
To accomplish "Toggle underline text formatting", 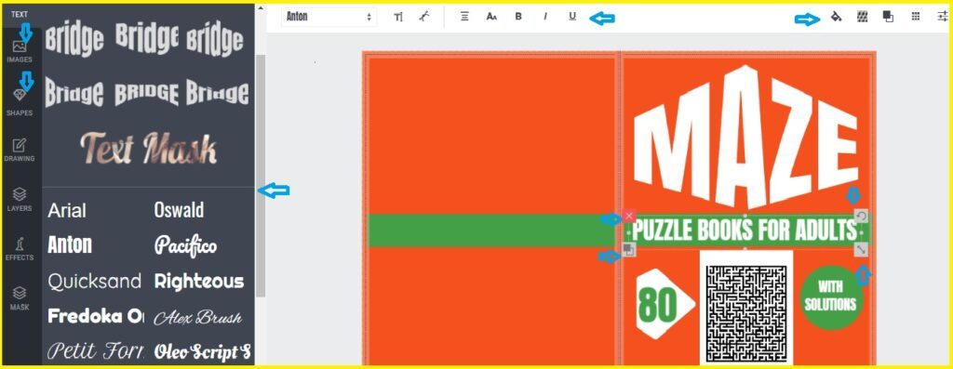I will [x=572, y=17].
